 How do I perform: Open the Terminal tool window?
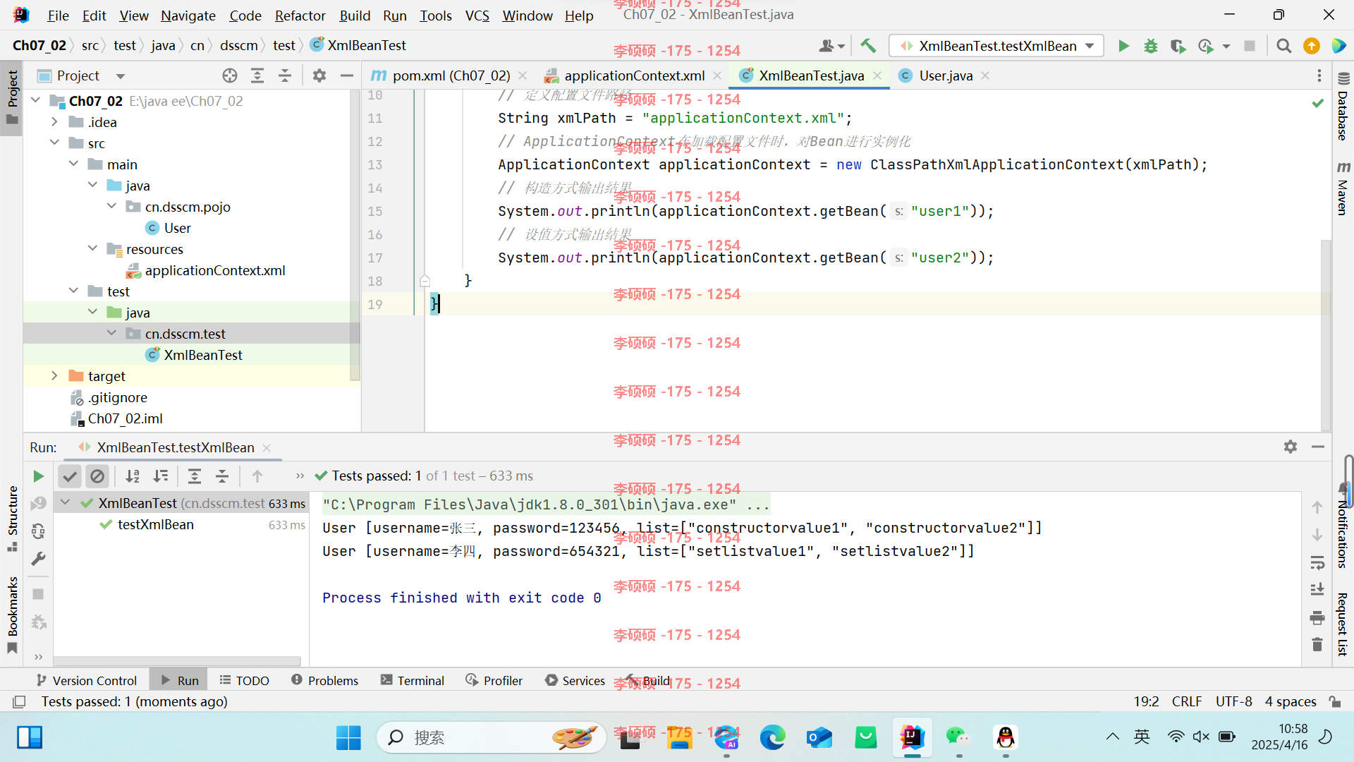(x=413, y=680)
